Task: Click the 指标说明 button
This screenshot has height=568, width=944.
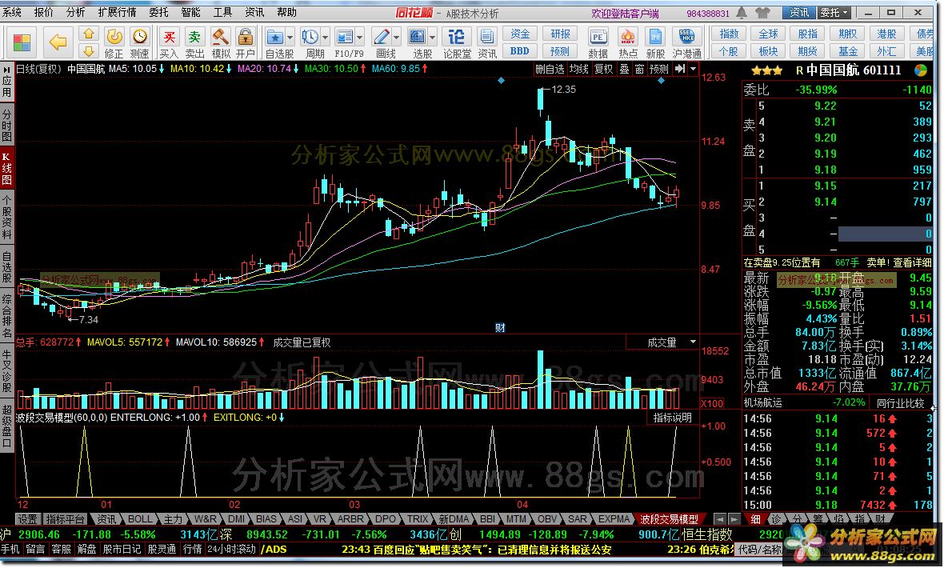Action: pyautogui.click(x=673, y=418)
